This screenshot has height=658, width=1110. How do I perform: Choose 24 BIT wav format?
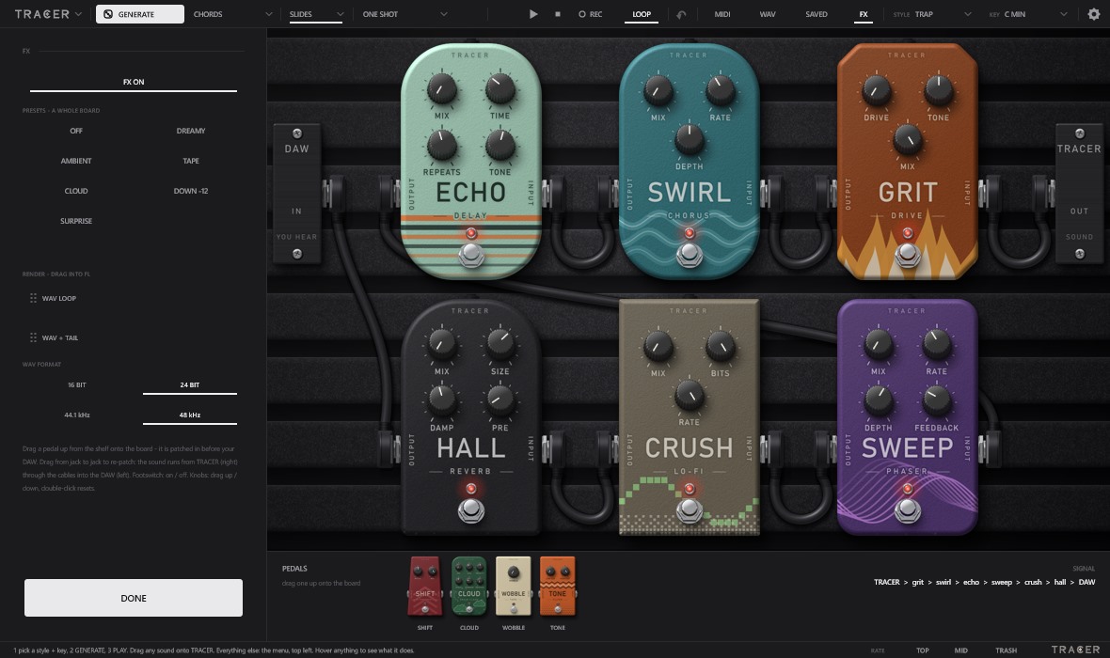(x=190, y=384)
